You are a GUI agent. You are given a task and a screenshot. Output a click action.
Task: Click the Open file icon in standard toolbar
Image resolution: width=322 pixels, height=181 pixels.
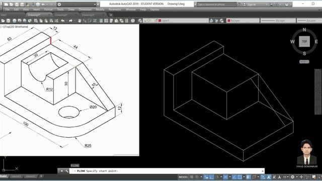pyautogui.click(x=3, y=21)
